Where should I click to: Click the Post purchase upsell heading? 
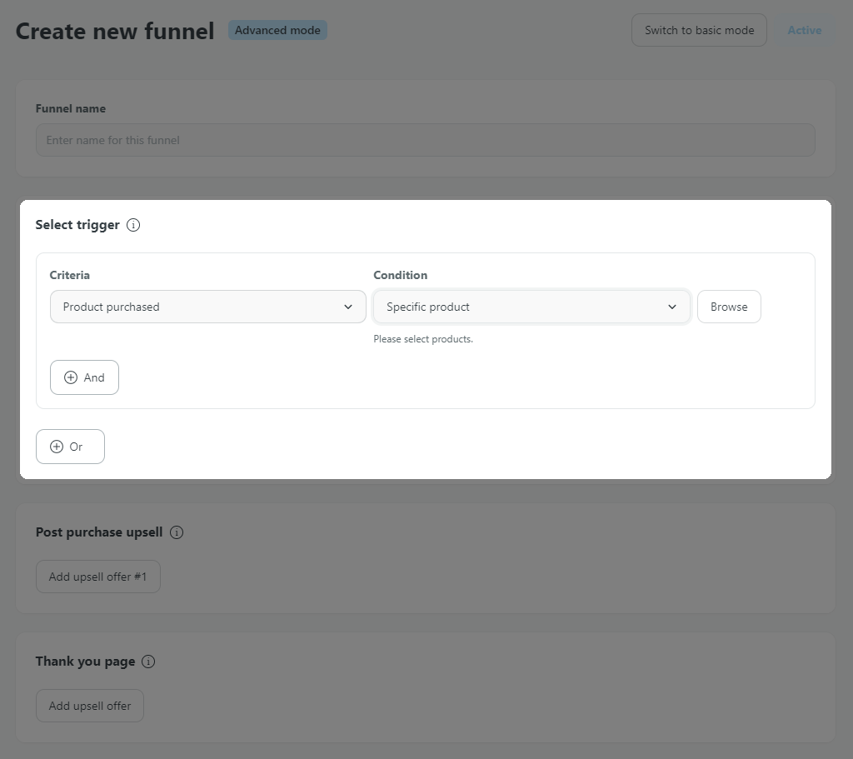(x=99, y=532)
